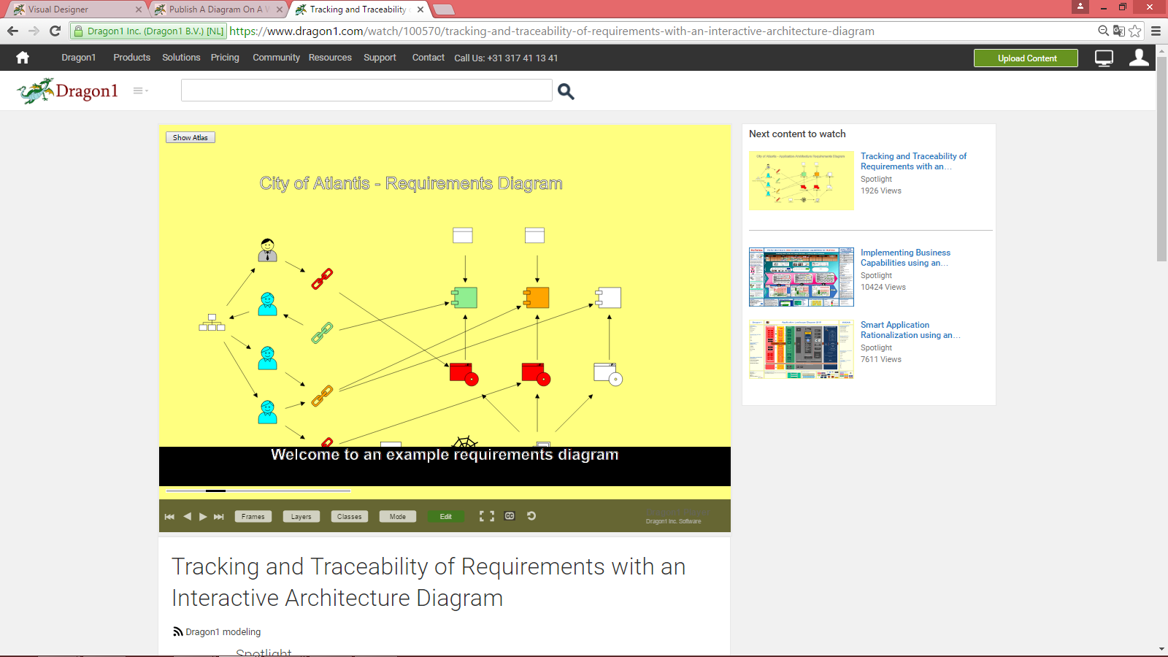Go to the Dragon1 home icon
Viewport: 1168px width, 657px height.
point(23,58)
